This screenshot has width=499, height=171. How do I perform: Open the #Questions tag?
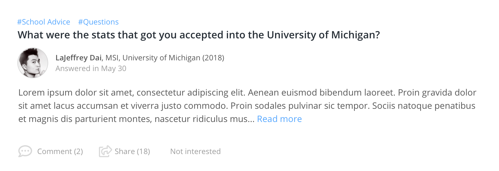click(98, 22)
